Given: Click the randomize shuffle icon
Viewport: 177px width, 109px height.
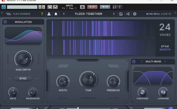Looking at the screenshot, I should click(x=128, y=14).
